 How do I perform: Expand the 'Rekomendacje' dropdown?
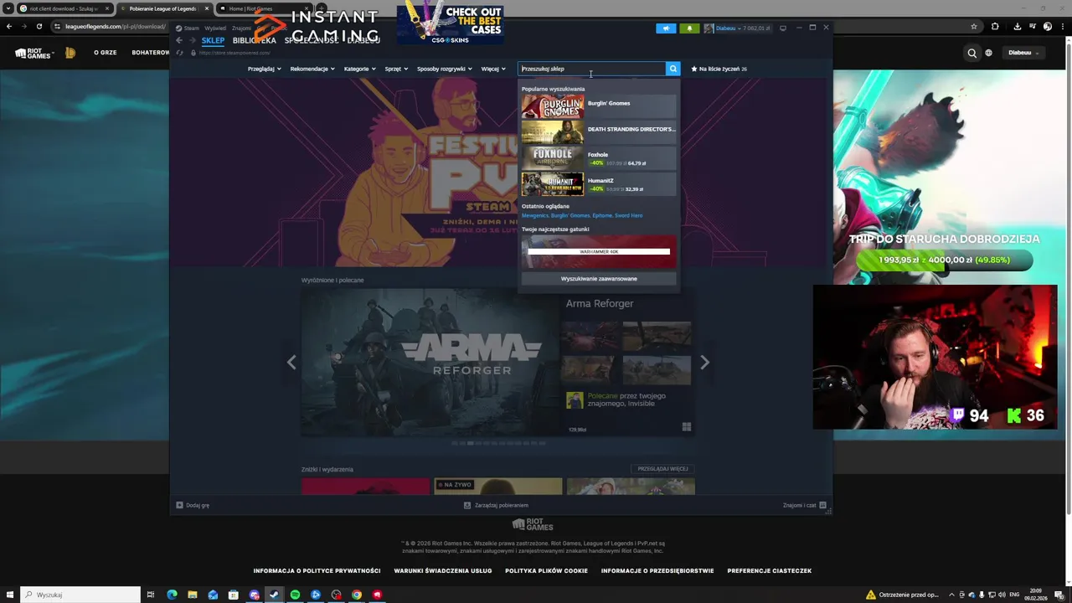click(x=312, y=69)
